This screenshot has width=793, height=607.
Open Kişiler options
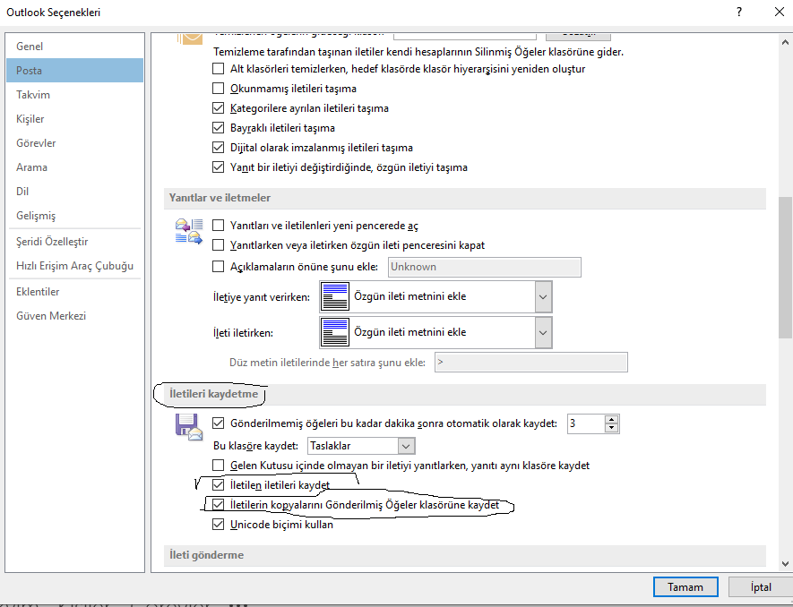(x=75, y=119)
